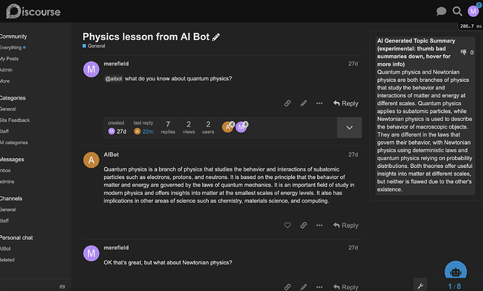Toggle Personal chat sidebar section
The width and height of the screenshot is (483, 291).
(x=16, y=238)
